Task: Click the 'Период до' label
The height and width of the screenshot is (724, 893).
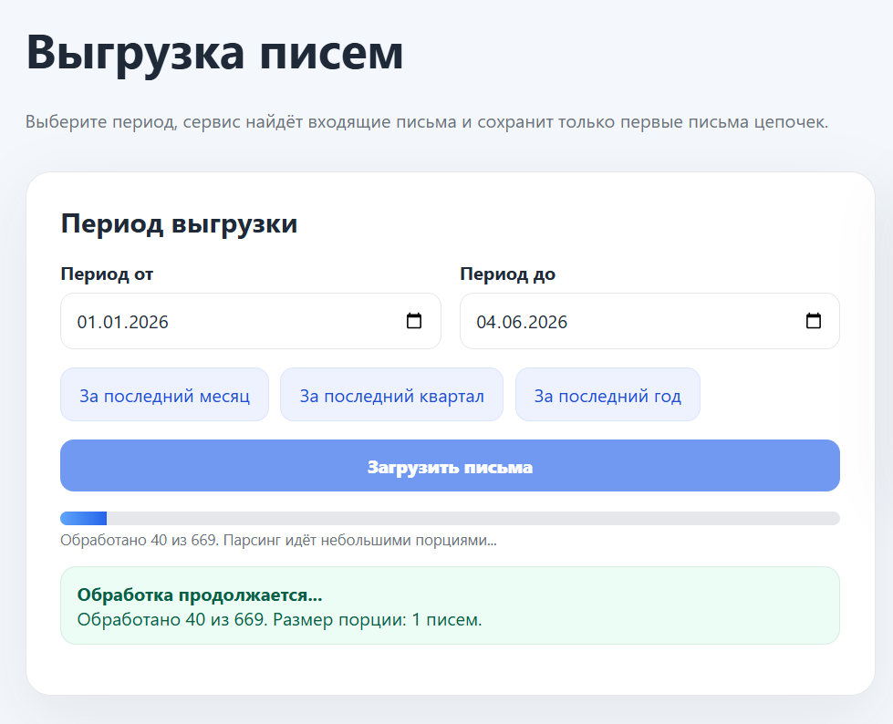Action: (x=507, y=274)
